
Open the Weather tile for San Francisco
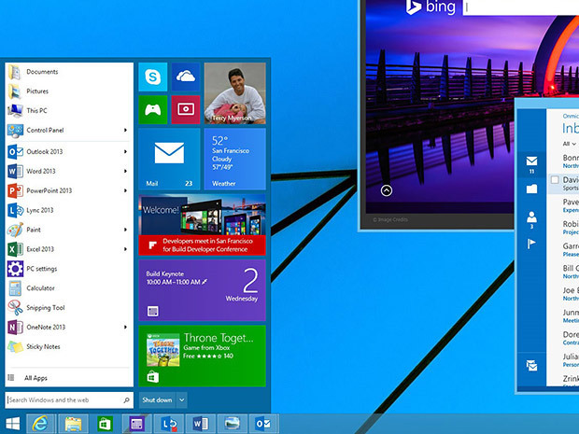234,159
